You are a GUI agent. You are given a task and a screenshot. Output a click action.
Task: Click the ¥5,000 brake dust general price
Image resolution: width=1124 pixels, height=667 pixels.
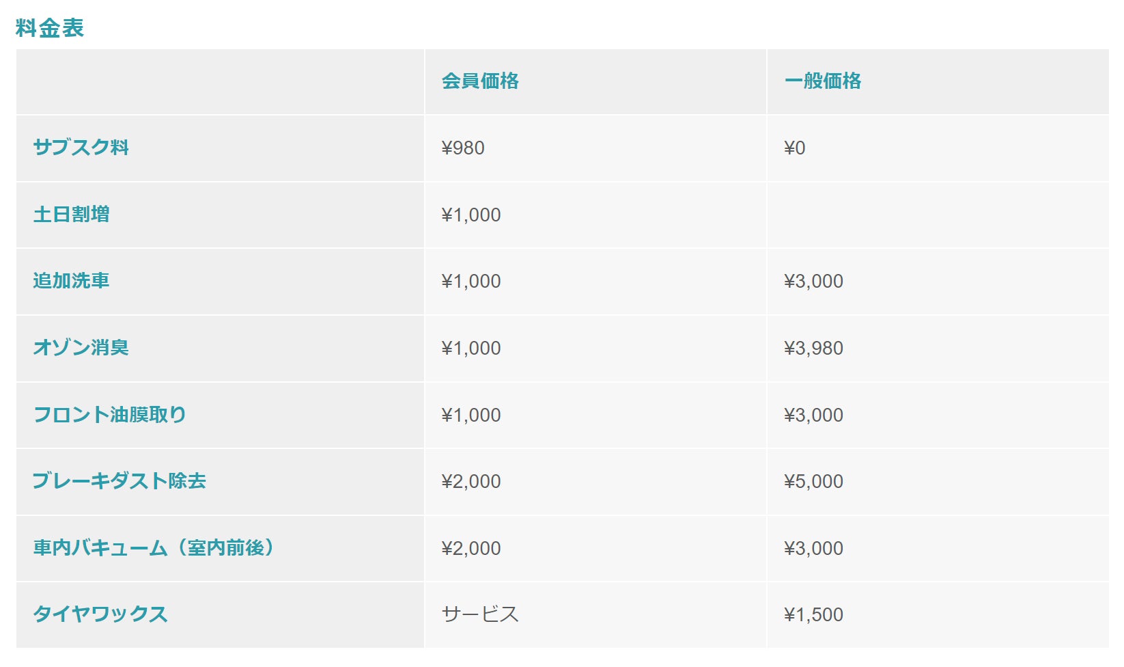coord(813,482)
